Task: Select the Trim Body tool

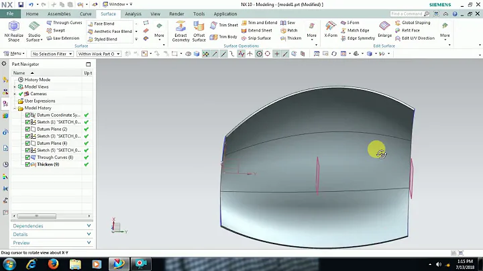Action: 223,37
